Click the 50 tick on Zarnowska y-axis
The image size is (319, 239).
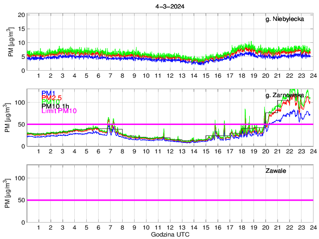pos(21,124)
